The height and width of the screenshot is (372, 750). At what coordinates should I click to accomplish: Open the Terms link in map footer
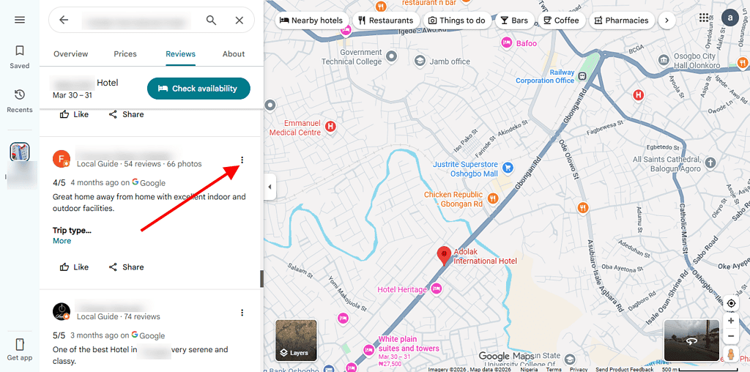(554, 369)
